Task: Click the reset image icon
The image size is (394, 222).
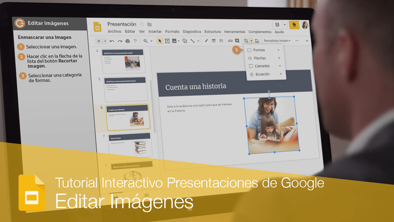Action: 257,41
